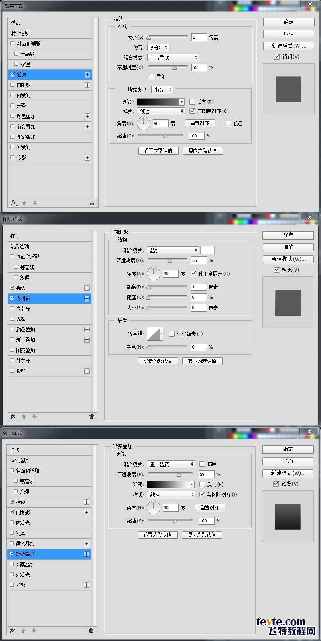The image size is (321, 641).
Task: Toggle 反向(R) checkbox in the 描边 settings dialog
Action: (x=192, y=102)
